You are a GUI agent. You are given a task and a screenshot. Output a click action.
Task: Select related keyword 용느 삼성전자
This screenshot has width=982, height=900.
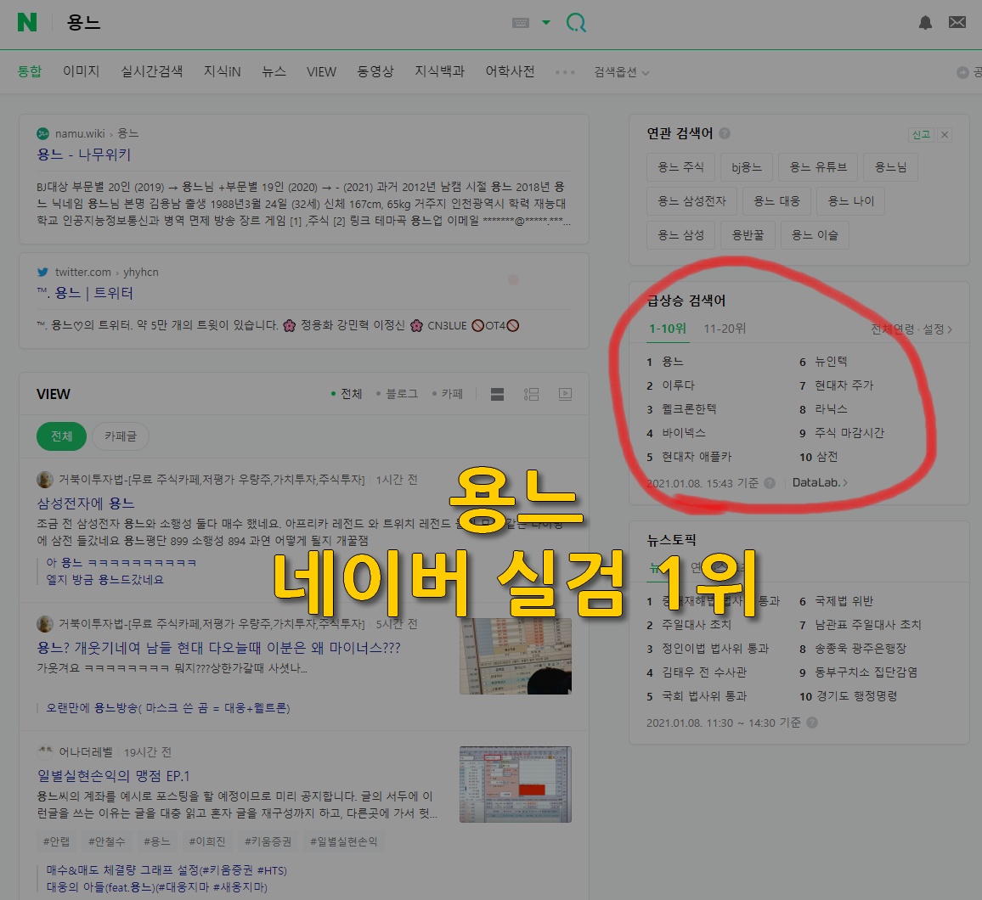coord(691,201)
